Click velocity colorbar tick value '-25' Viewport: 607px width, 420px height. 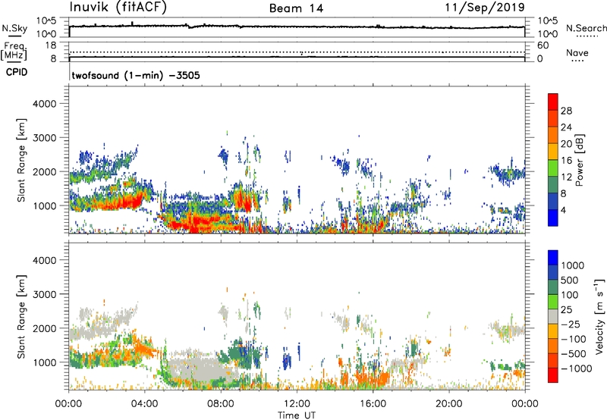click(x=571, y=324)
